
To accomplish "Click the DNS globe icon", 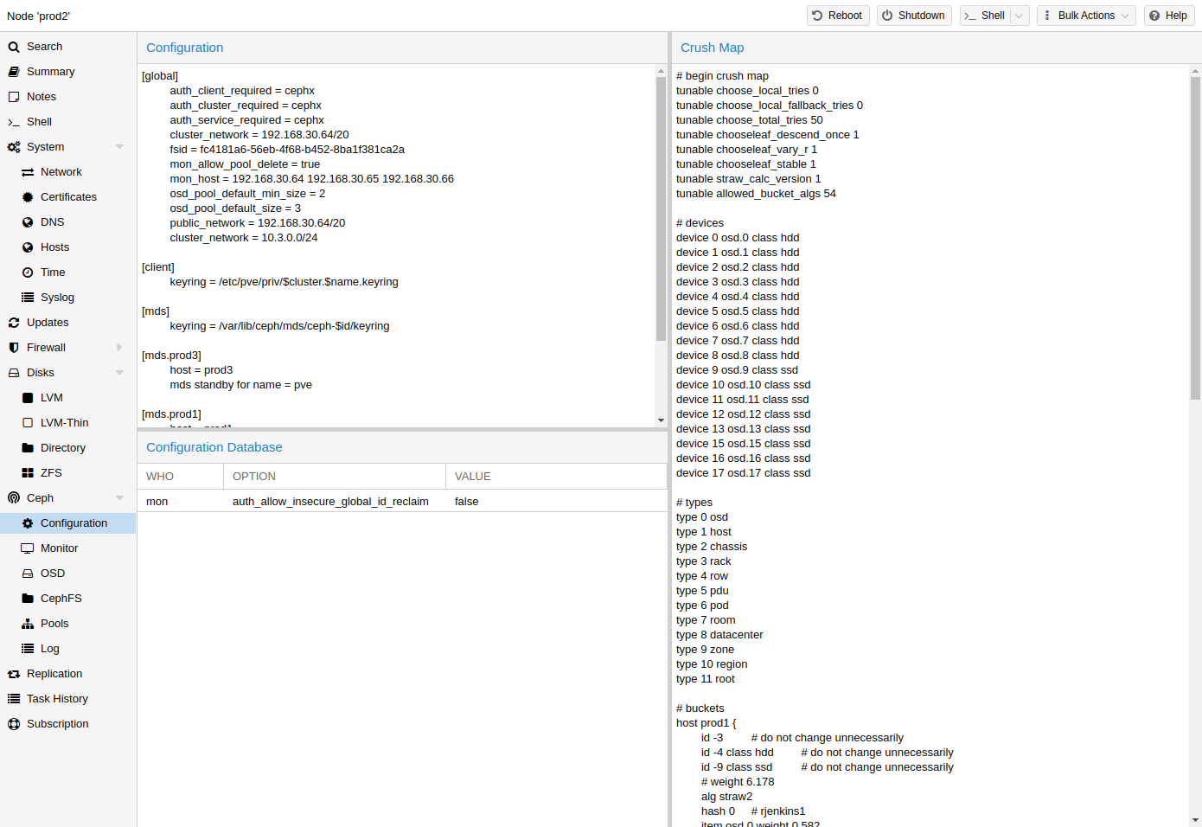I will click(28, 222).
